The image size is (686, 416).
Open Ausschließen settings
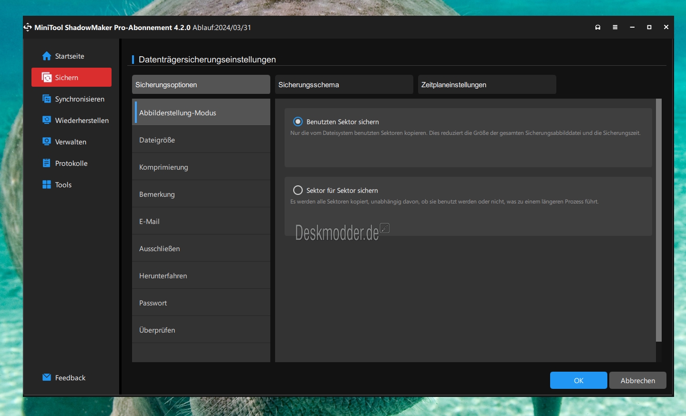pyautogui.click(x=201, y=248)
